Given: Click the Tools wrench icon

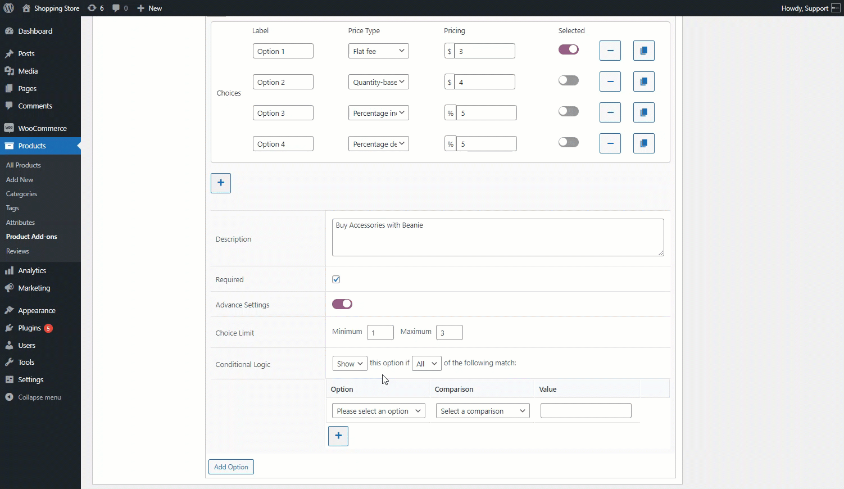Looking at the screenshot, I should (x=9, y=362).
